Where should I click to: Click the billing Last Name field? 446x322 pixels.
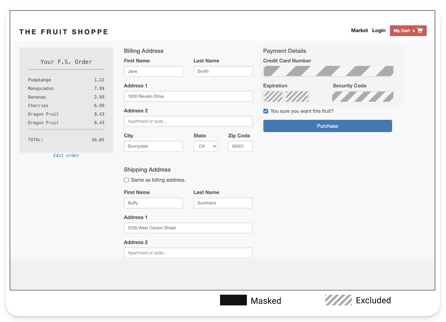(x=223, y=72)
